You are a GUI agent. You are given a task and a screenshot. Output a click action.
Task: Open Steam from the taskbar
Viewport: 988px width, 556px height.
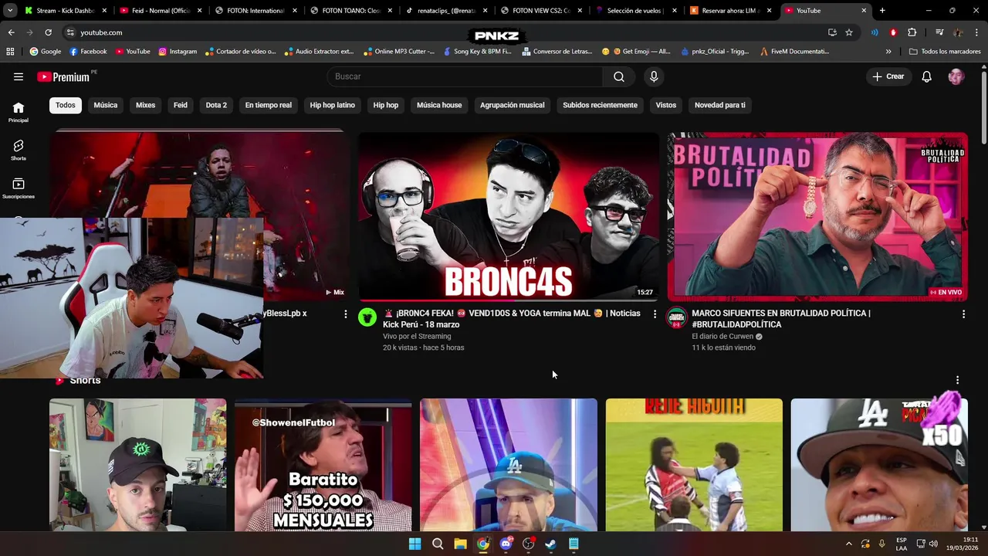click(x=550, y=544)
